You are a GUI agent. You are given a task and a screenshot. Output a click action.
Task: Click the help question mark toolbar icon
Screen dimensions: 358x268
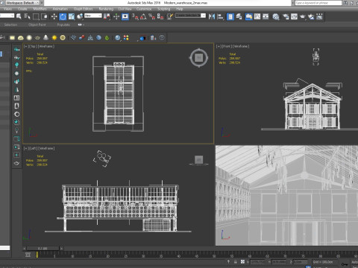pyautogui.click(x=162, y=38)
